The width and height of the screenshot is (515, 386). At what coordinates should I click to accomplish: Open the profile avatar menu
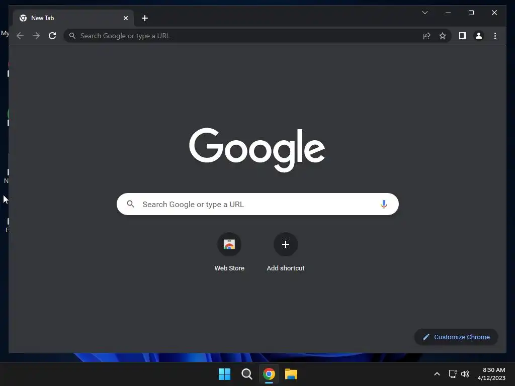[x=479, y=36]
